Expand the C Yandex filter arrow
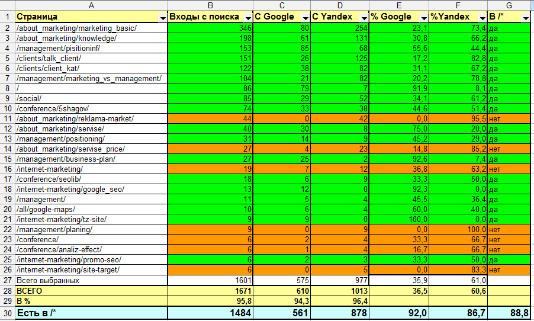 tap(362, 18)
